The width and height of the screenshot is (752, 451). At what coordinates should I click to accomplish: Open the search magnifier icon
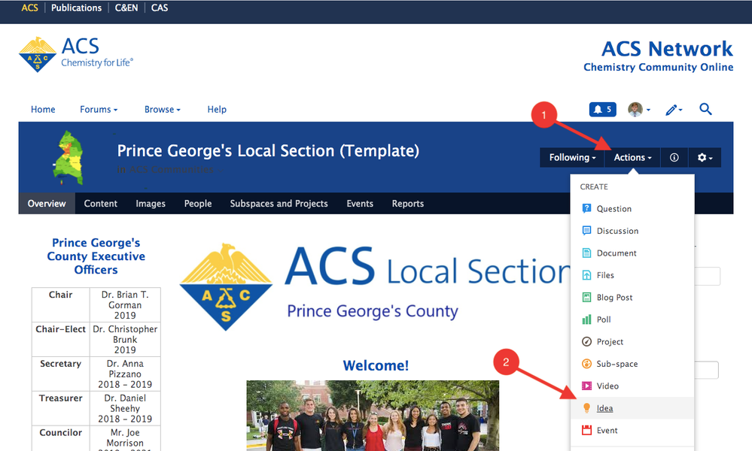(705, 110)
